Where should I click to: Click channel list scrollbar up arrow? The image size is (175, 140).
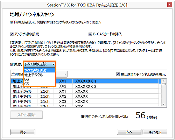[x=164, y=81]
